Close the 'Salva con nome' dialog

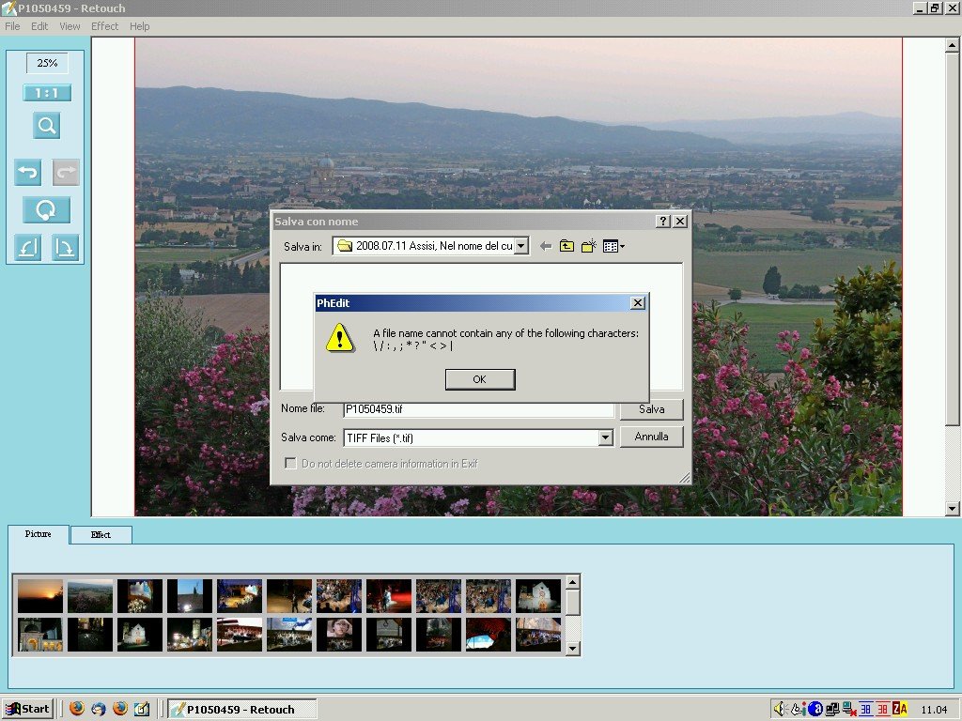tap(680, 222)
